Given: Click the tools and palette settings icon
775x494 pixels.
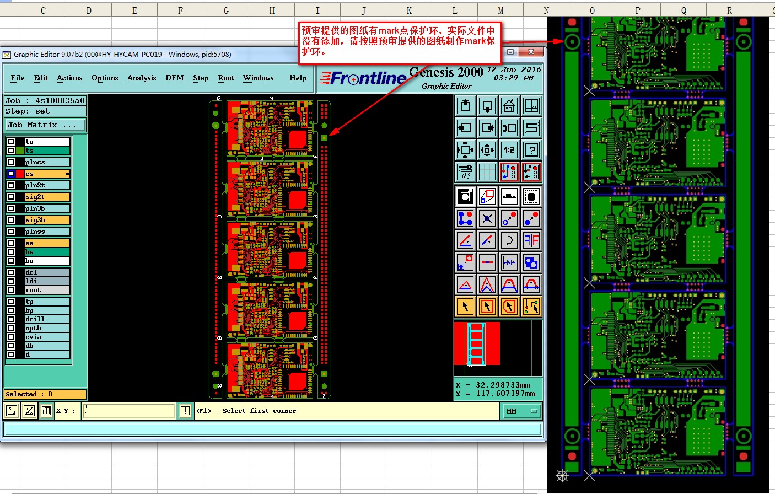Looking at the screenshot, I should 465,172.
